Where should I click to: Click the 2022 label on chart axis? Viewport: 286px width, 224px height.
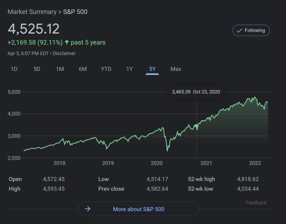click(255, 163)
